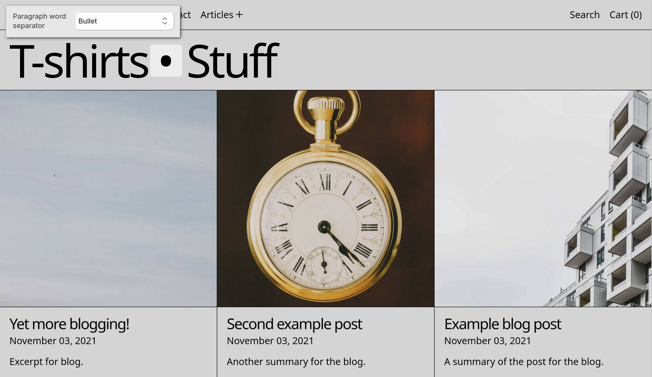Open the Second example post article
652x377 pixels.
pyautogui.click(x=294, y=324)
